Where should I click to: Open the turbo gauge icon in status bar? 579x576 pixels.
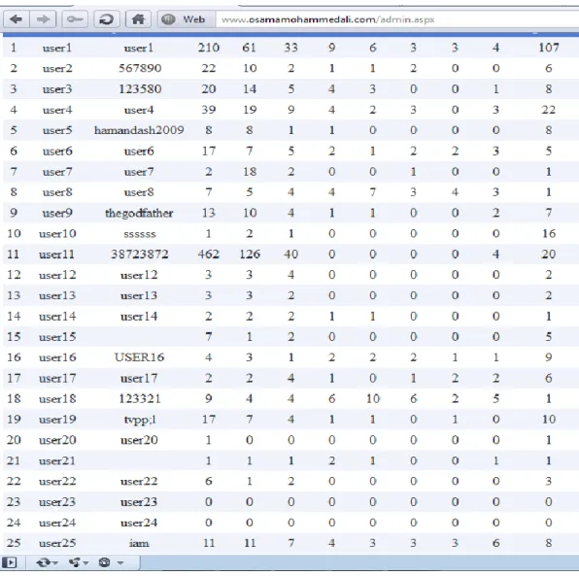click(x=105, y=562)
